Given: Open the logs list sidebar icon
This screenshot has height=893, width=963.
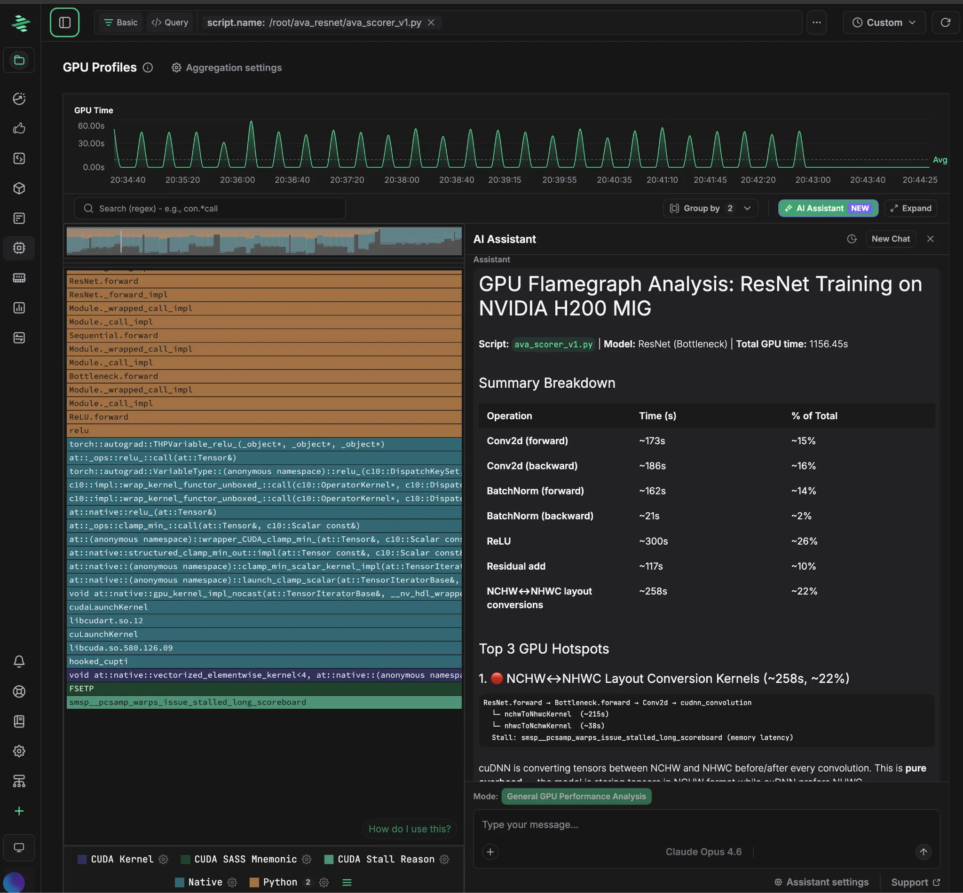Looking at the screenshot, I should click(19, 219).
